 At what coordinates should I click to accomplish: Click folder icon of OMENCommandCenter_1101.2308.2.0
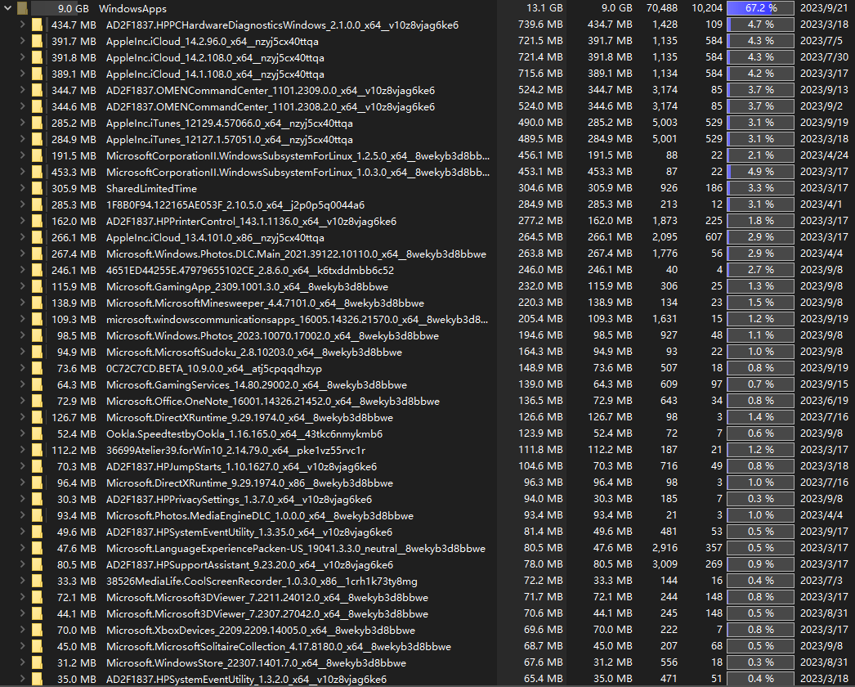click(x=37, y=106)
